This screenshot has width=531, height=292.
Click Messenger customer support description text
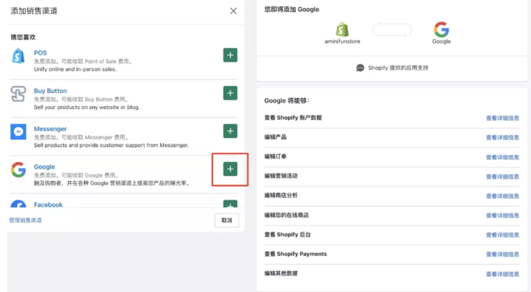point(111,145)
